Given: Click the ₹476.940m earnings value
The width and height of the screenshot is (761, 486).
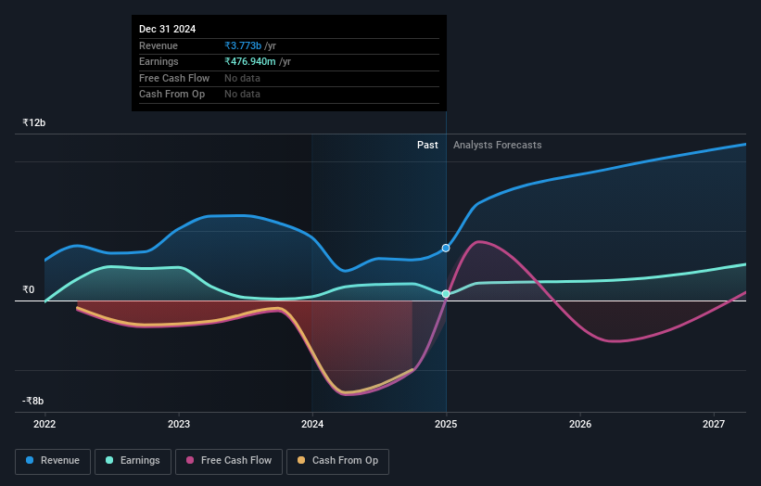Looking at the screenshot, I should point(250,61).
